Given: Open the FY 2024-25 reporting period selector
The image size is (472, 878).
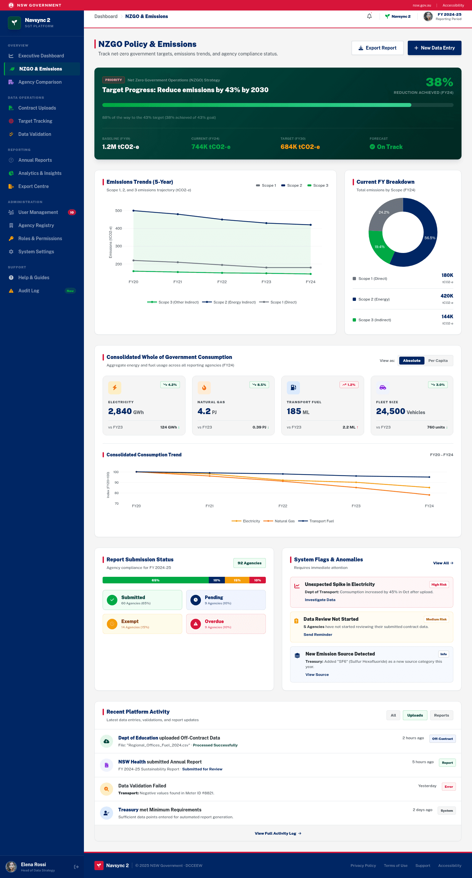Looking at the screenshot, I should (x=442, y=16).
